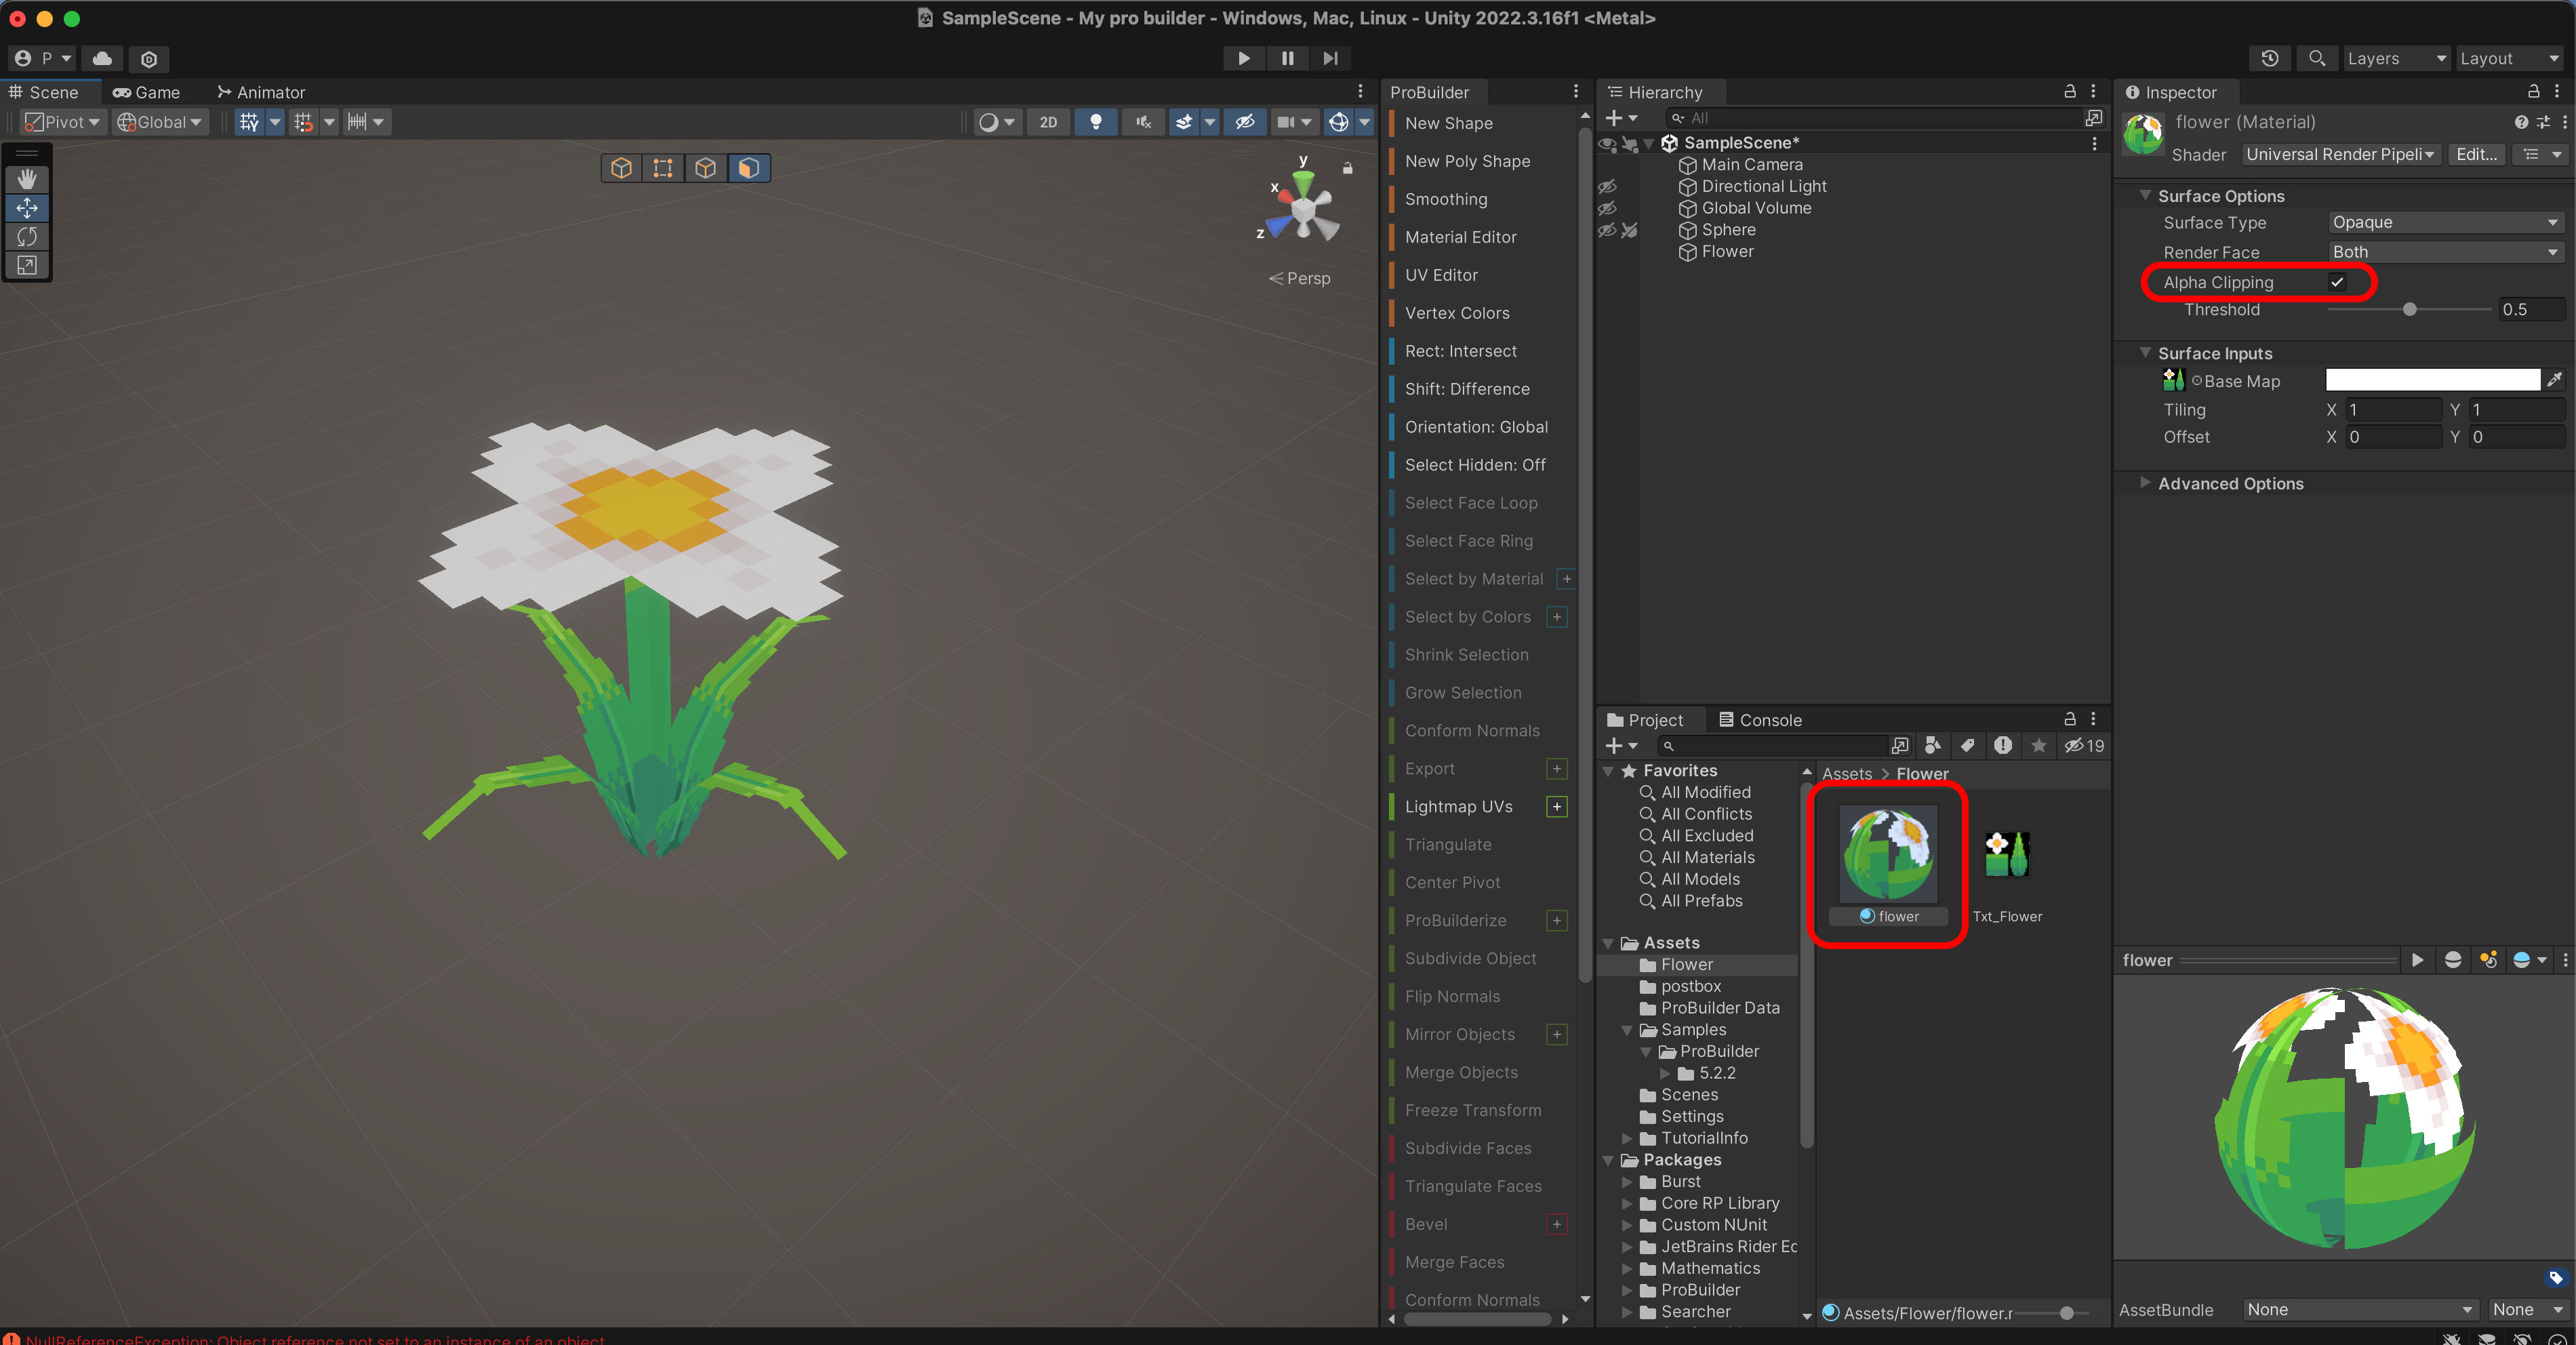Click the Play button
The height and width of the screenshot is (1345, 2576).
click(1243, 58)
